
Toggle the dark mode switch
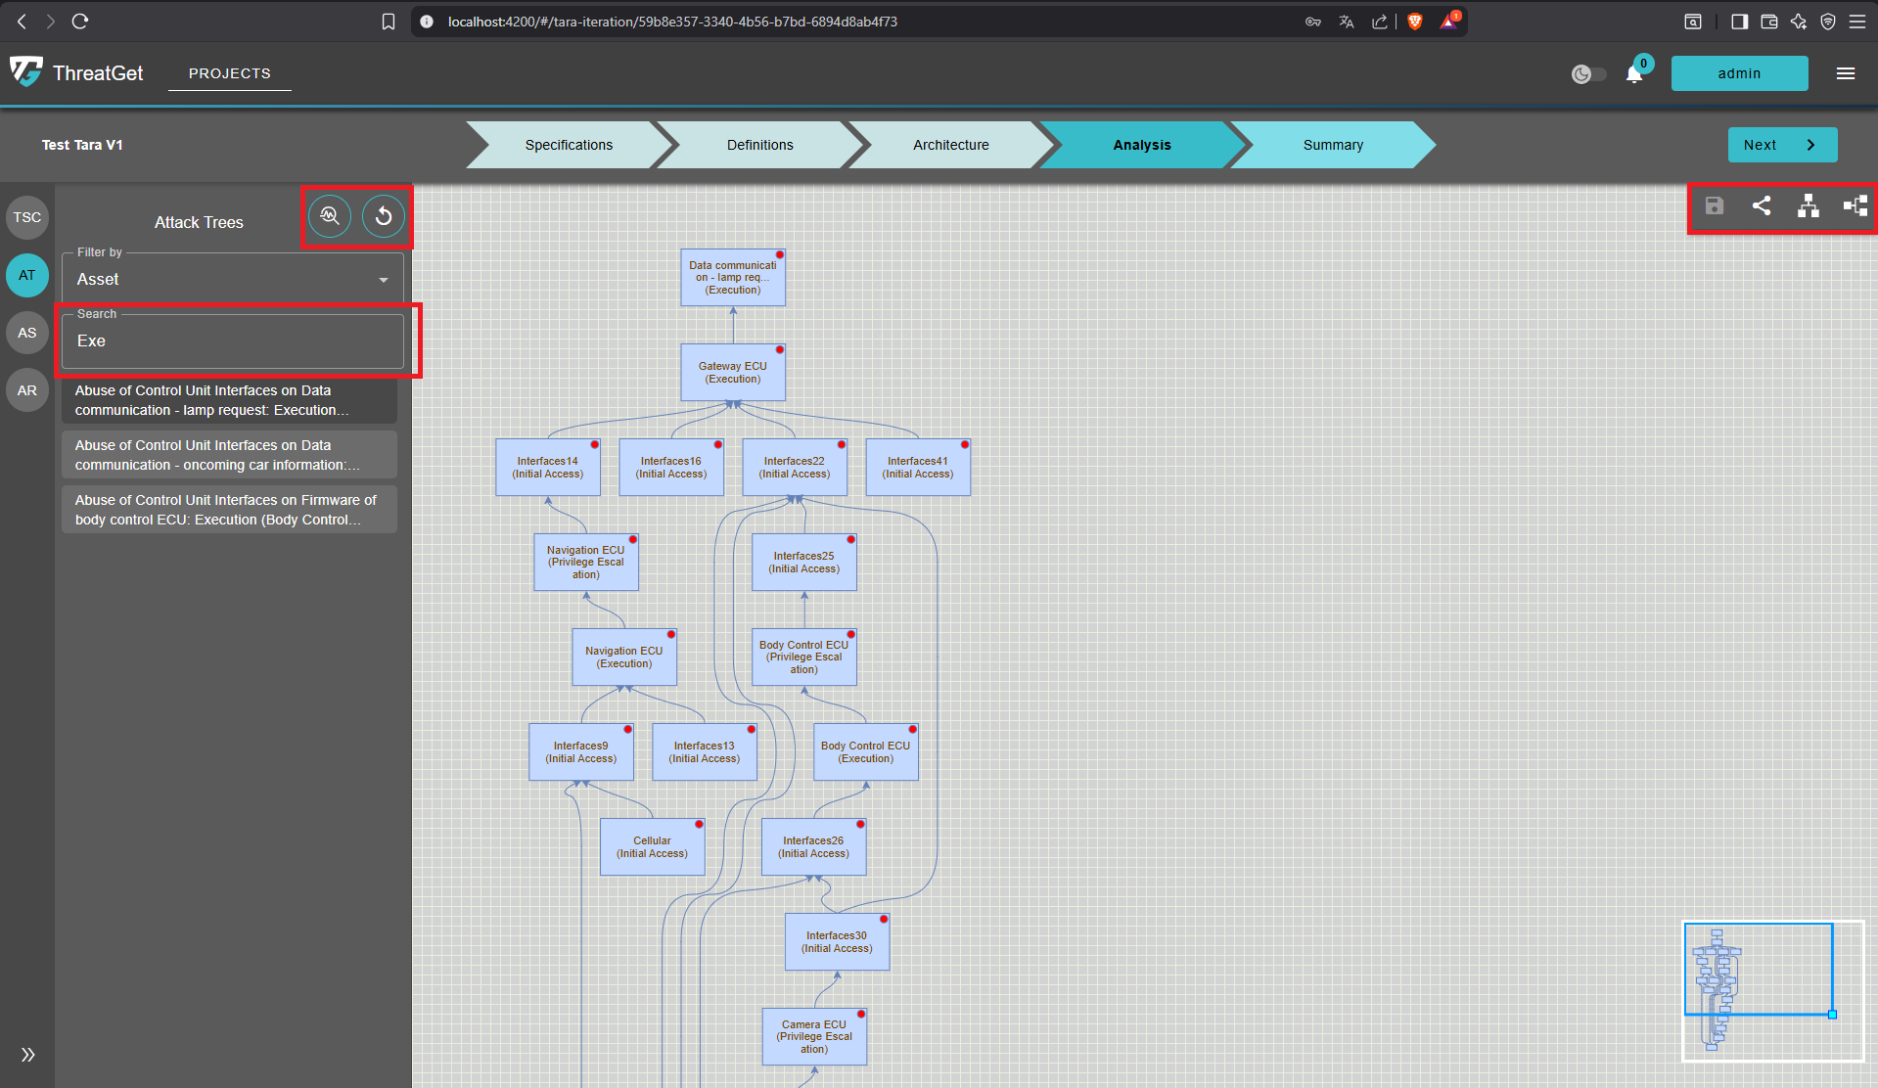point(1587,73)
